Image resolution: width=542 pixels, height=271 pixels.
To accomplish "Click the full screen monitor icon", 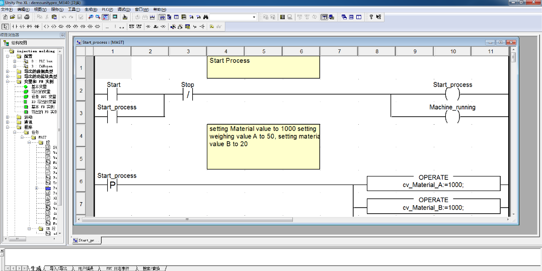I will click(x=115, y=17).
